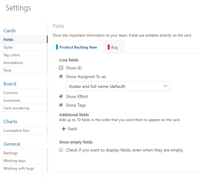This screenshot has height=181, width=201.
Task: Click the Board section heading
Action: (10, 84)
